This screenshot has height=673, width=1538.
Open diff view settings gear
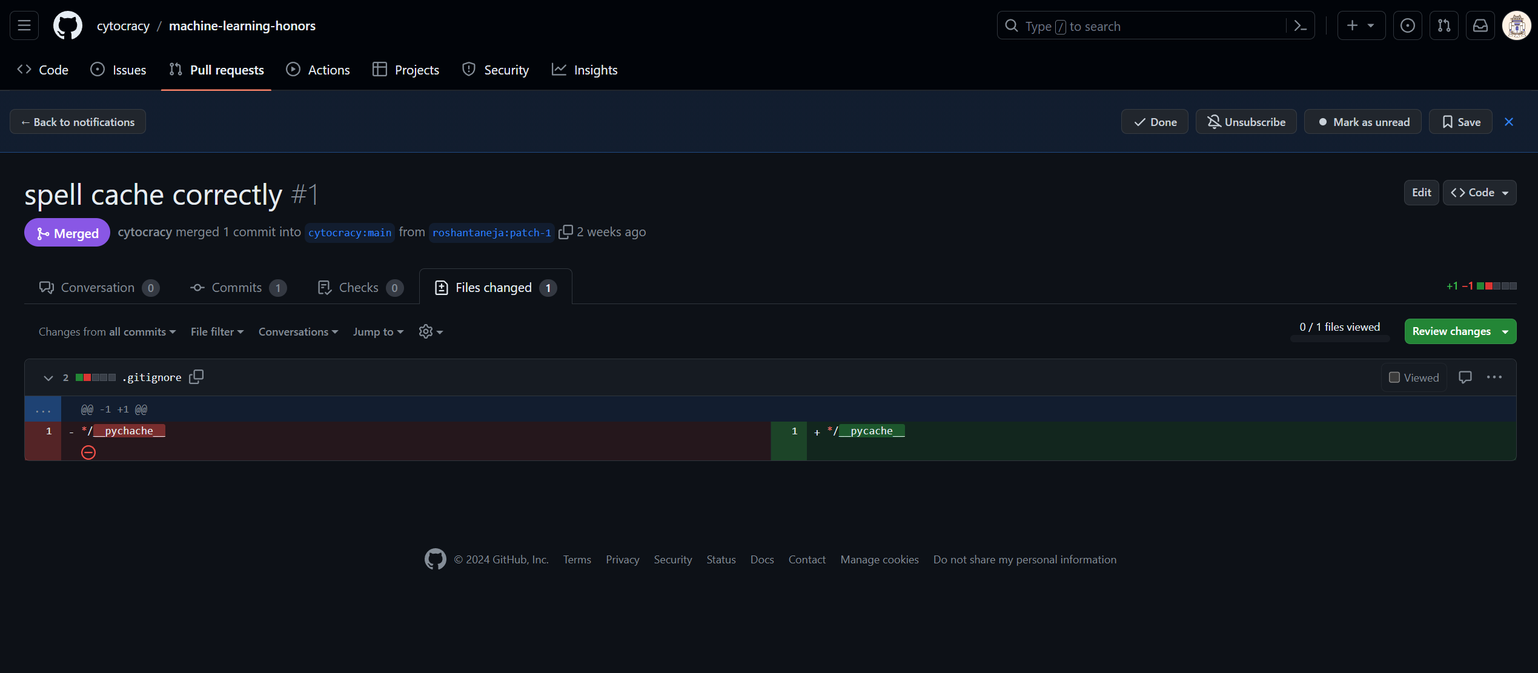431,331
